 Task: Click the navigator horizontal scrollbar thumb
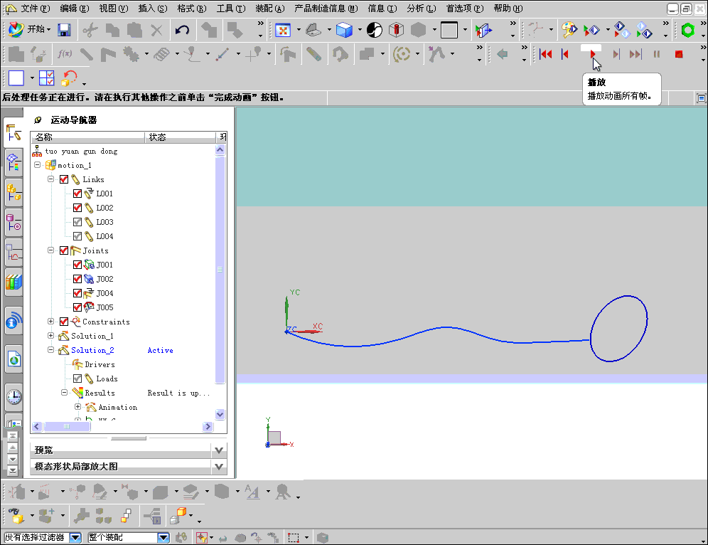[67, 426]
